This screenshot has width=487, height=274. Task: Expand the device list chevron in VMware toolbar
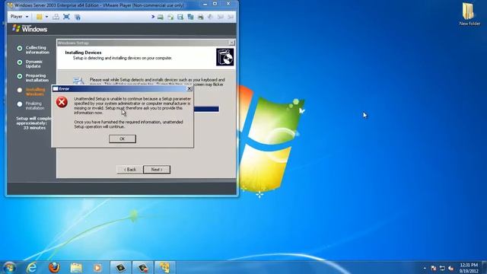click(153, 17)
